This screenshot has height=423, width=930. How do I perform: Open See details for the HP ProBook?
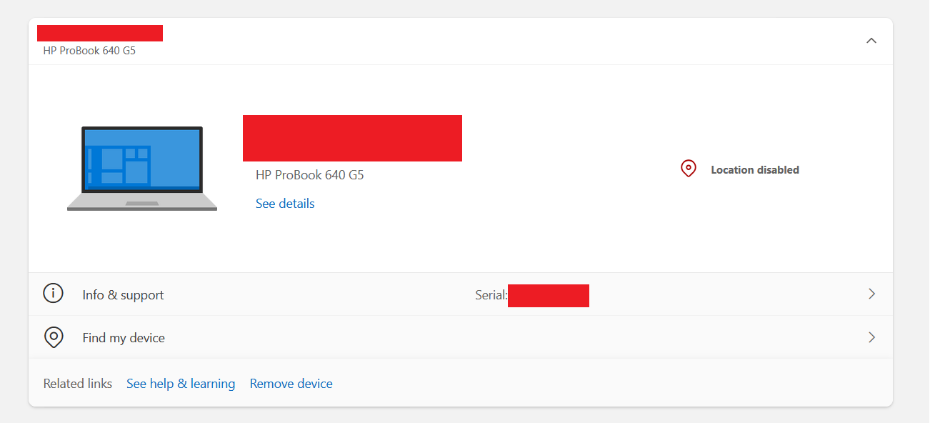[x=284, y=203]
